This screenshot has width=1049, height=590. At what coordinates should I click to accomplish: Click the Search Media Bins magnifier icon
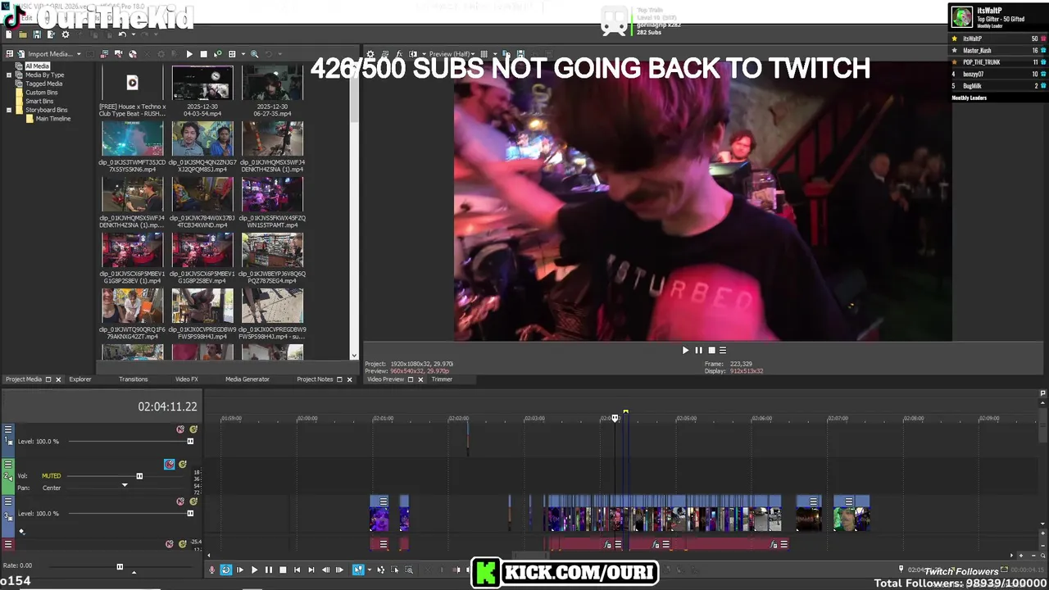pos(255,54)
